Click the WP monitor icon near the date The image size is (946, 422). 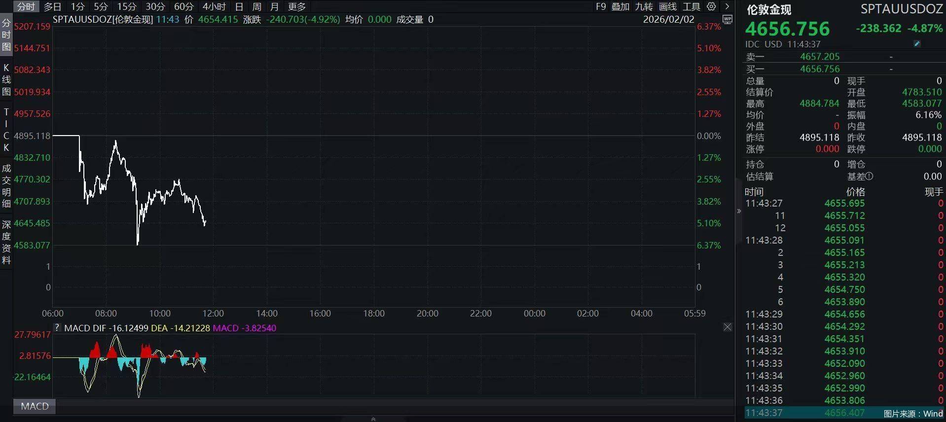click(727, 19)
